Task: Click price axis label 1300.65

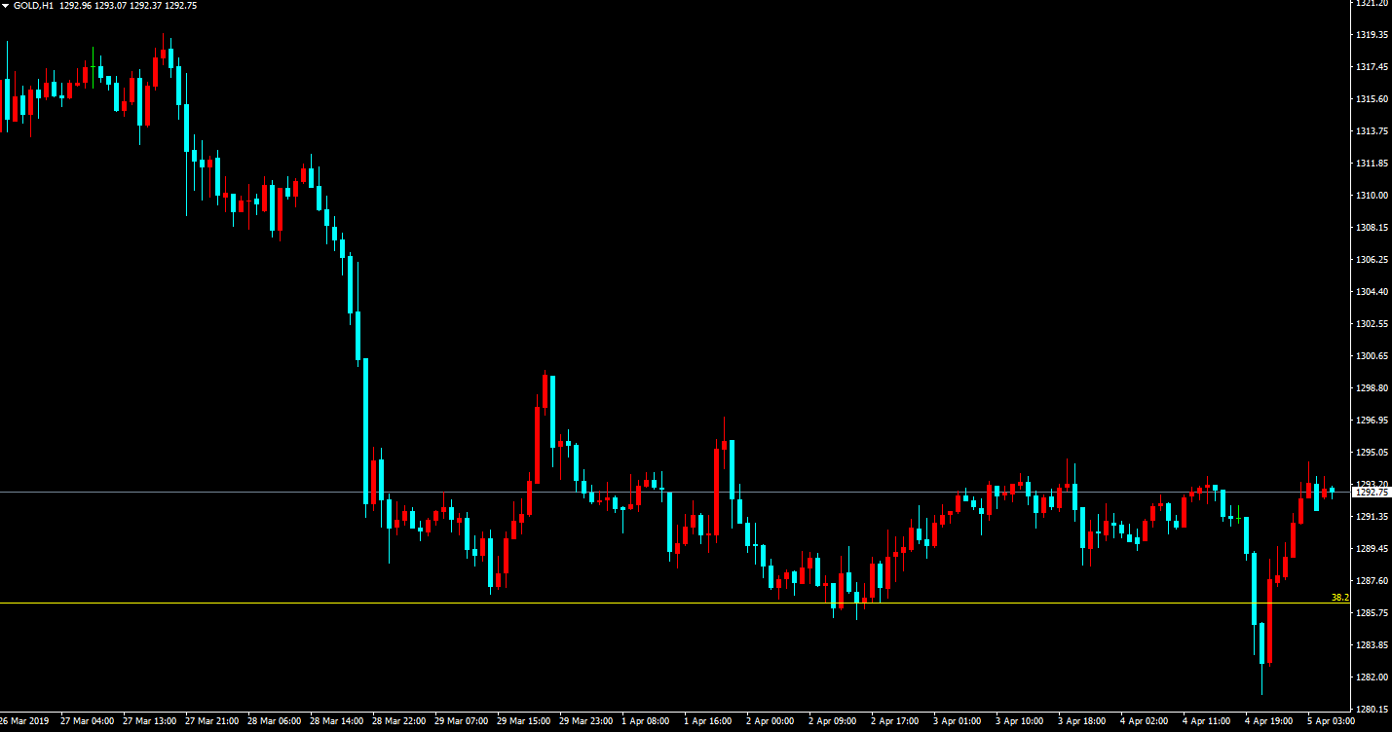Action: (1371, 355)
